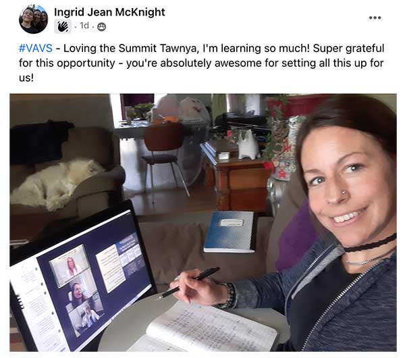
Task: Click the black choker necklace in the photo
Action: coord(371,244)
